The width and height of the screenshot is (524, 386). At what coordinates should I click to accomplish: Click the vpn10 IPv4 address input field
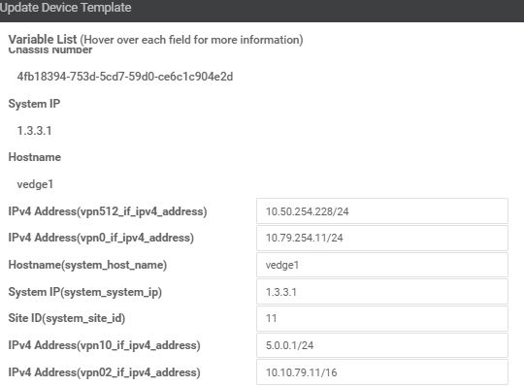(x=382, y=345)
